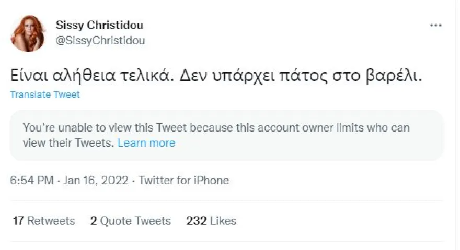This screenshot has width=460, height=250.
Task: Click the @SissyChristidou handle
Action: (100, 40)
